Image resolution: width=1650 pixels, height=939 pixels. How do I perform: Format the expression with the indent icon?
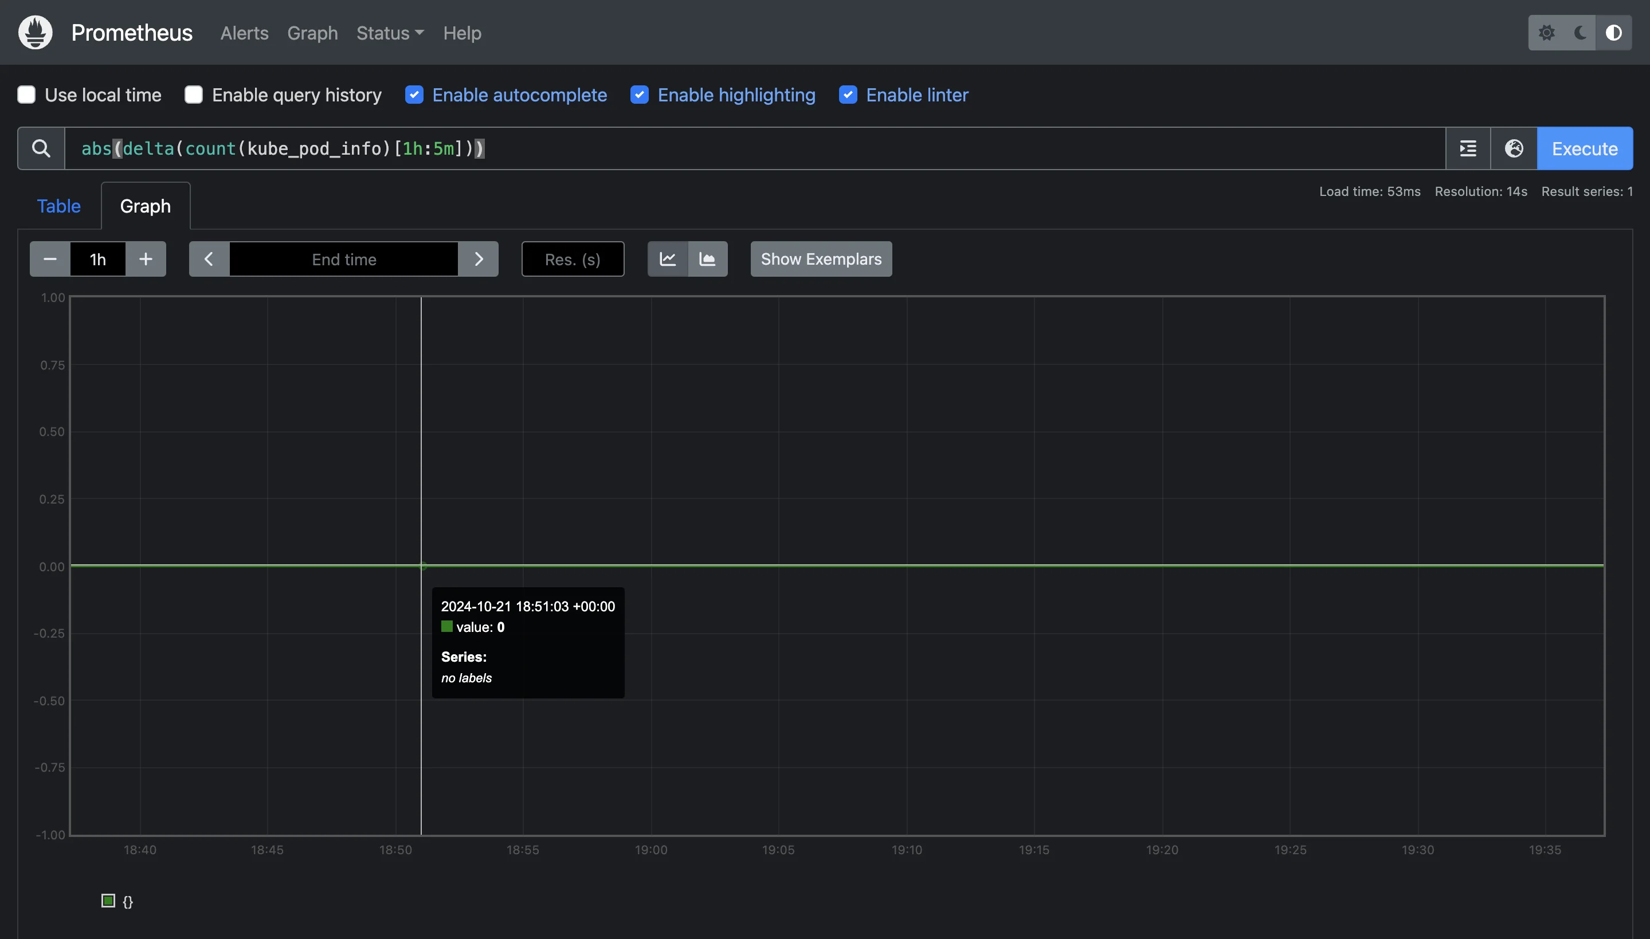click(x=1468, y=148)
